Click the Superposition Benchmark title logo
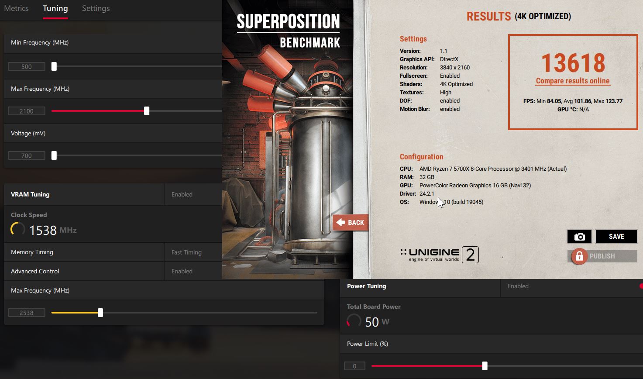The width and height of the screenshot is (643, 379). (x=288, y=31)
